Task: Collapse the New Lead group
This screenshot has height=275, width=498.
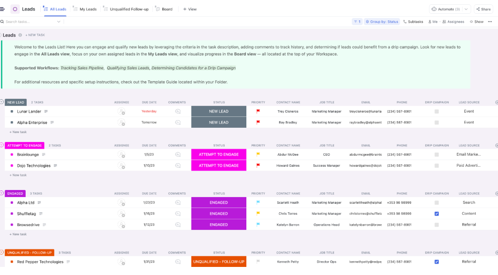Action: (1, 102)
